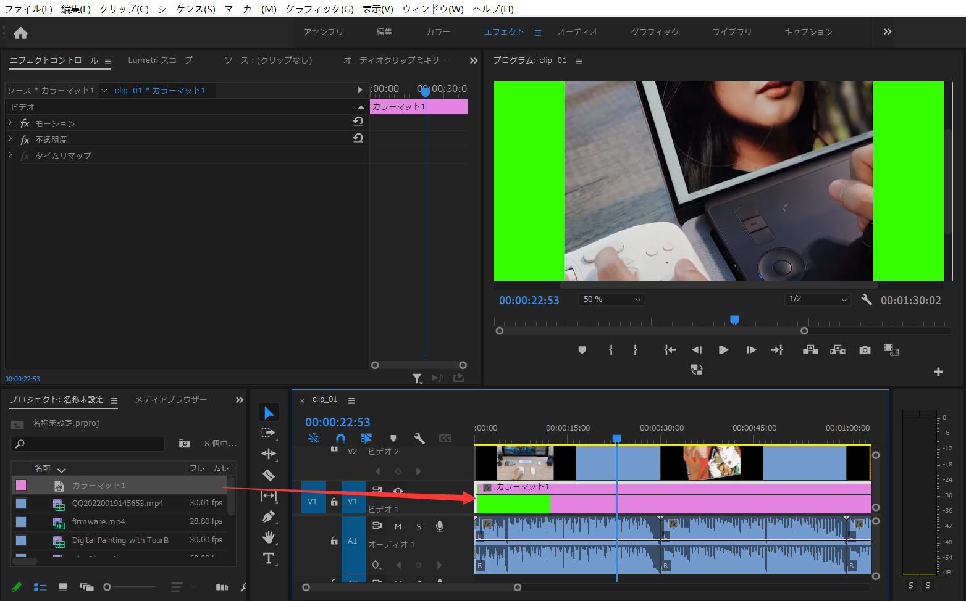
Task: Mark In point in Program monitor
Action: pyautogui.click(x=610, y=350)
